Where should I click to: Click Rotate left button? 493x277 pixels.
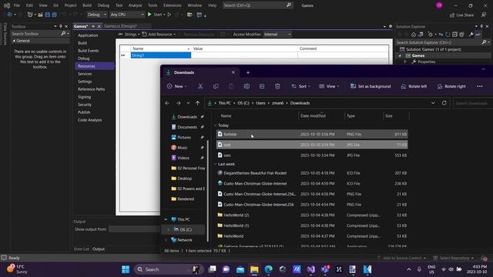[x=414, y=86]
